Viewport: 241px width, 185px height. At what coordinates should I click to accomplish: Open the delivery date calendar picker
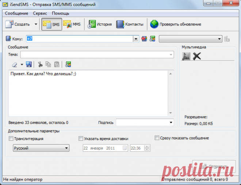point(125,148)
